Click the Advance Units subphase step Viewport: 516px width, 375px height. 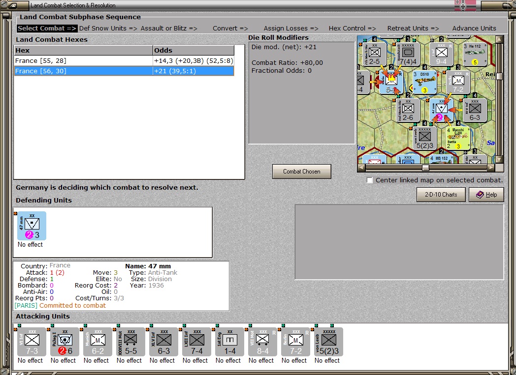tap(474, 28)
